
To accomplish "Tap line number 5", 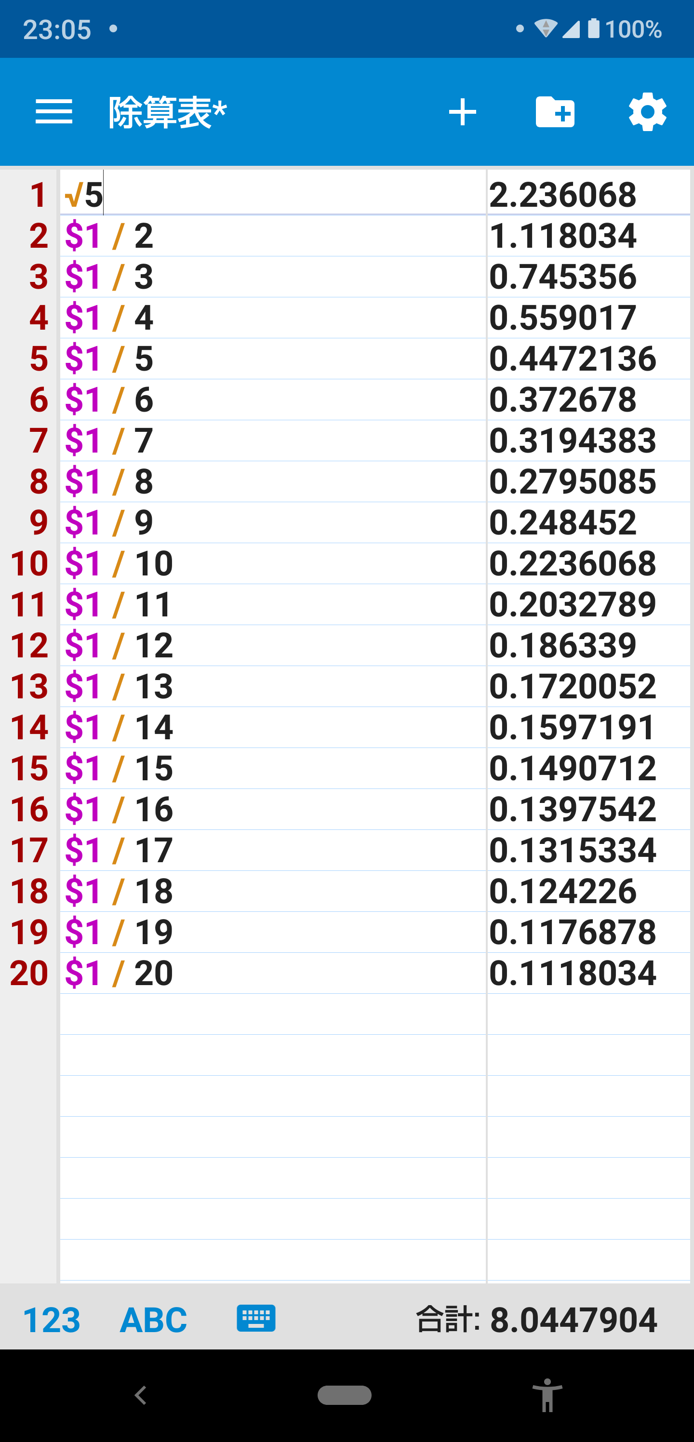I will 39,358.
